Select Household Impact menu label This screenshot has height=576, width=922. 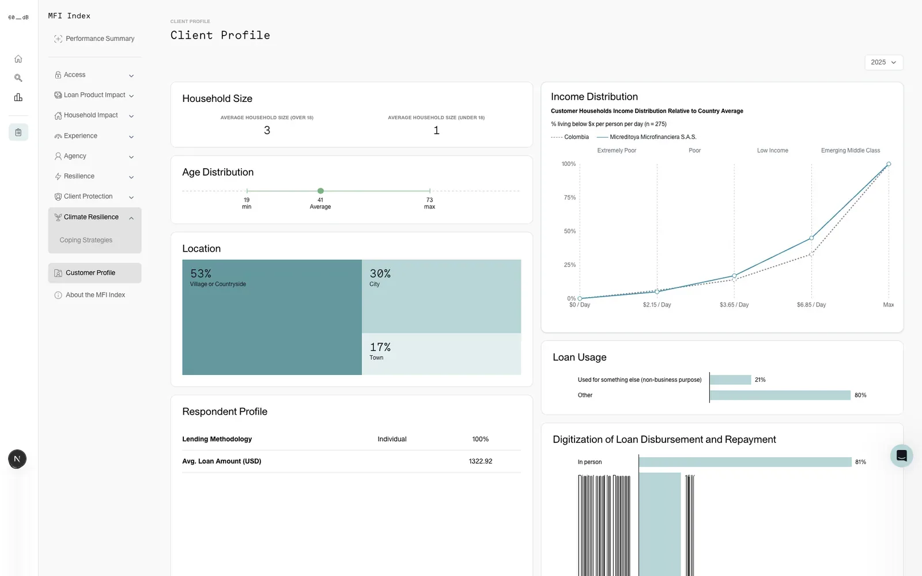coord(90,115)
